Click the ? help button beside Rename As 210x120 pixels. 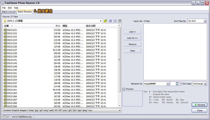[x=180, y=84]
